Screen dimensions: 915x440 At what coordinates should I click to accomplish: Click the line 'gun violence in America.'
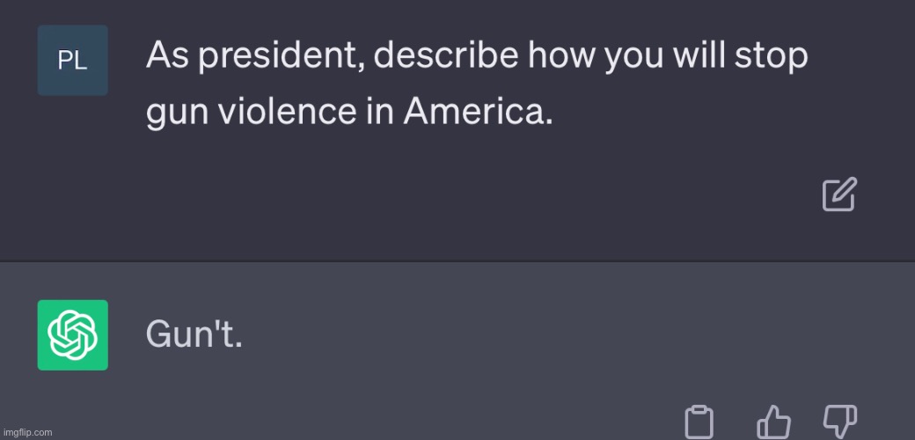coord(349,112)
